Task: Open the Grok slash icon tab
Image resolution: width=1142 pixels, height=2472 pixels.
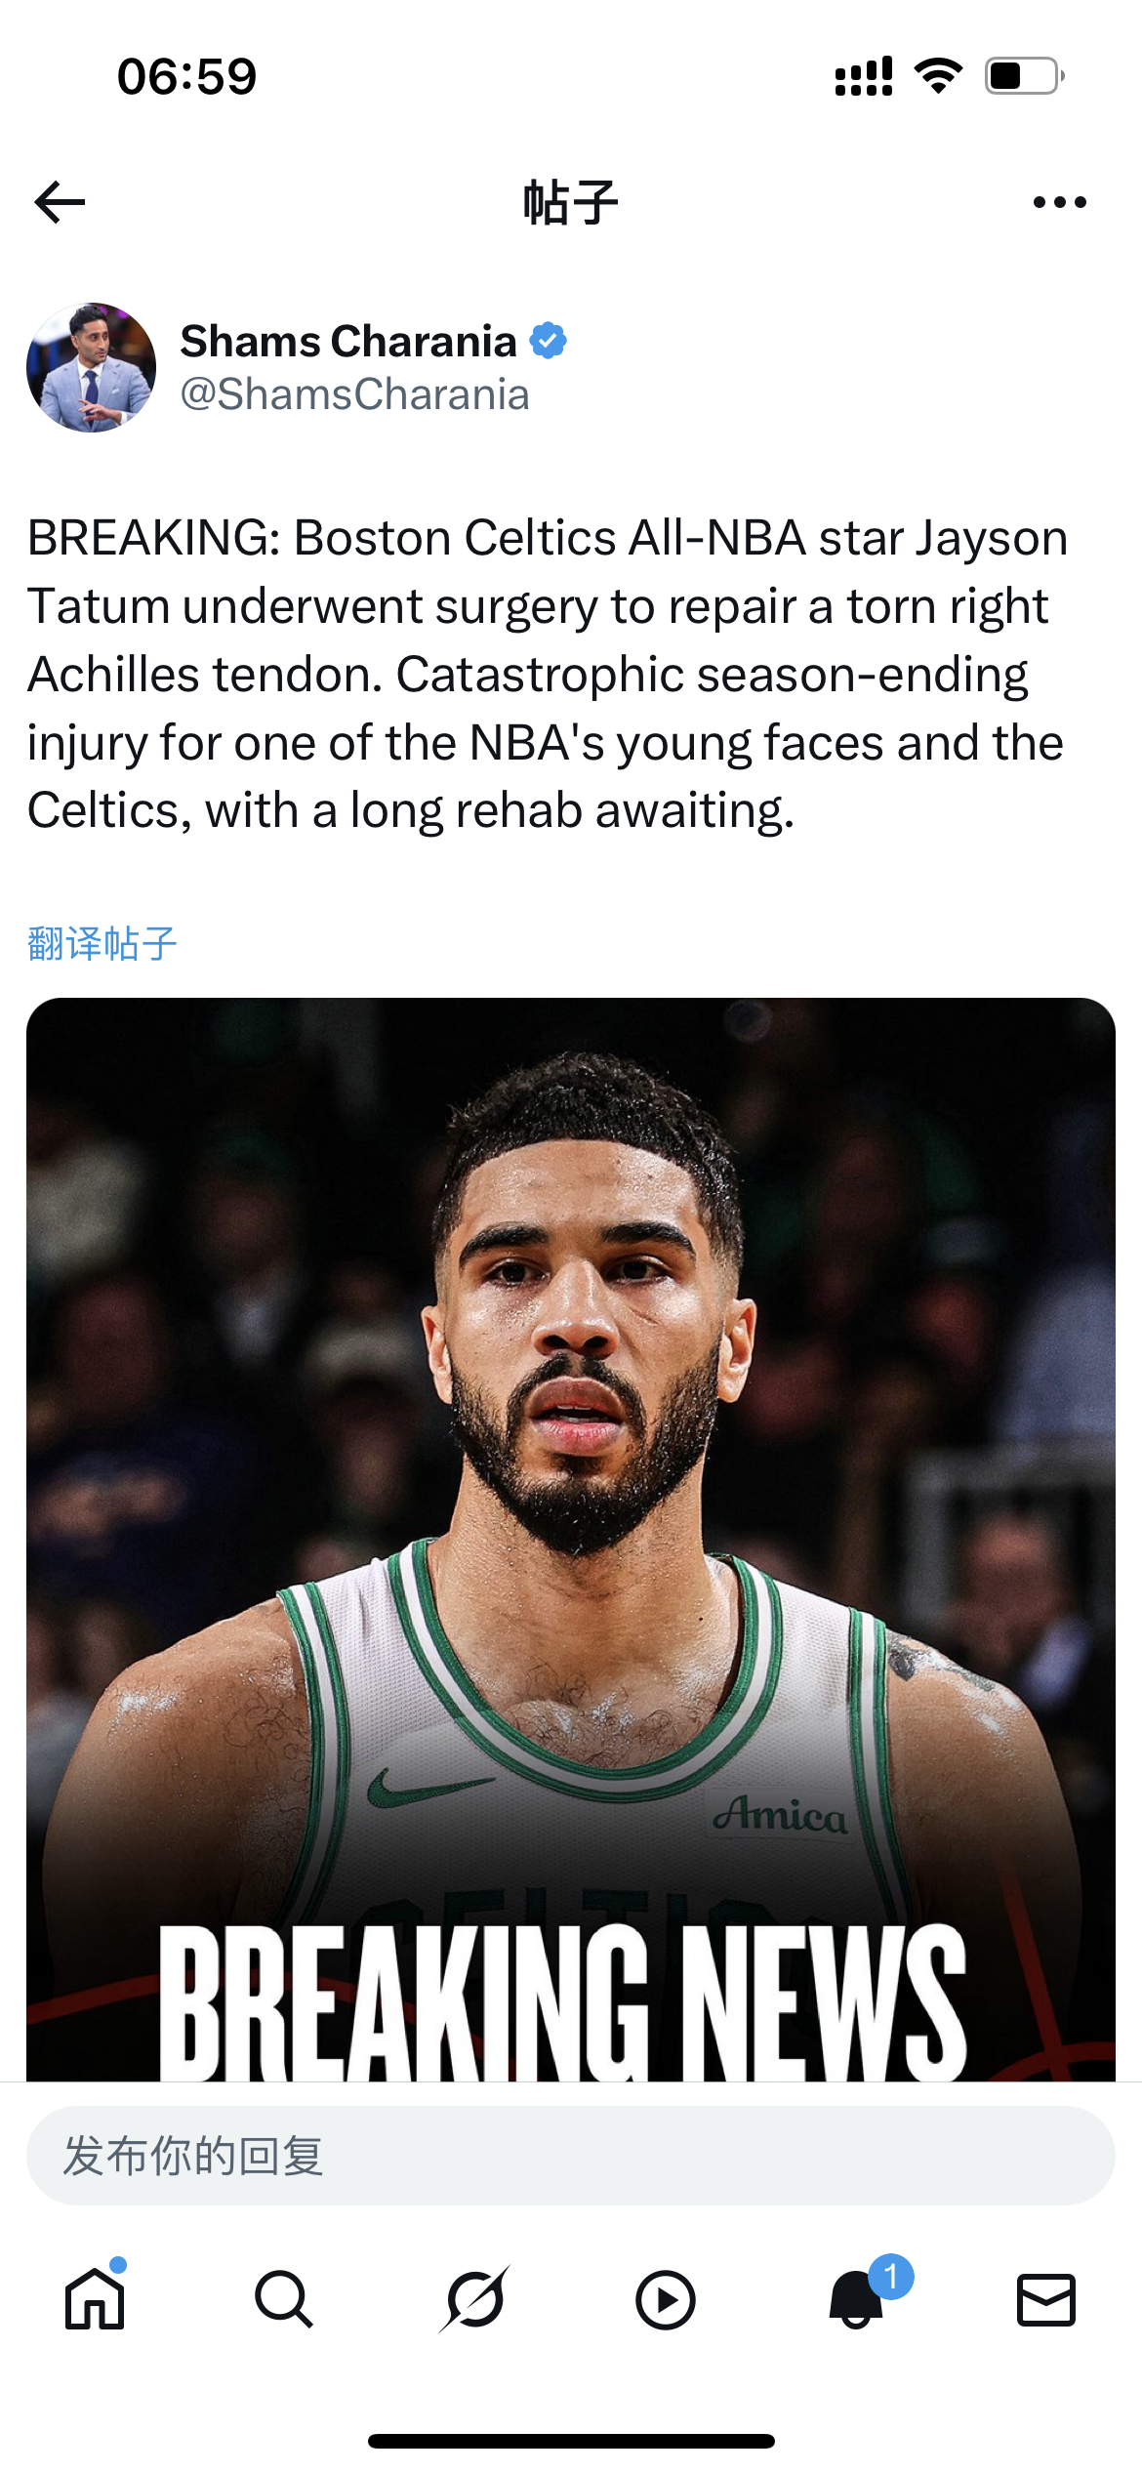Action: [x=475, y=2299]
